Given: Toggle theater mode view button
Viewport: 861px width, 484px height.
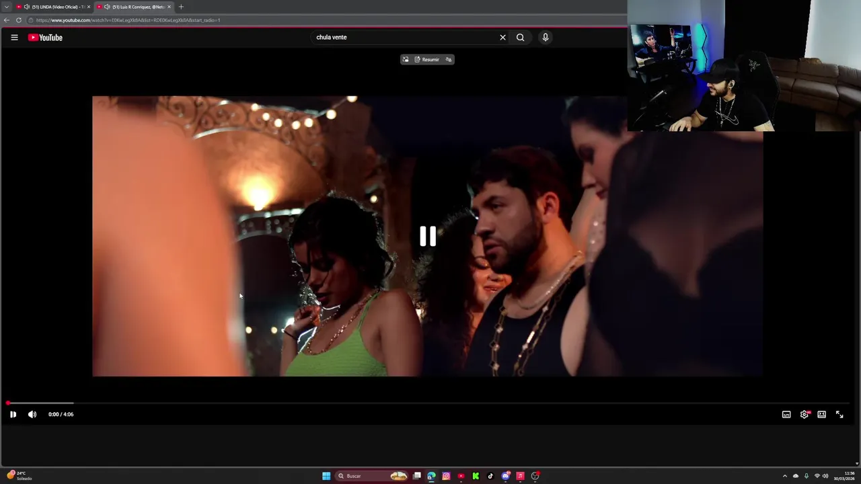Looking at the screenshot, I should click(x=822, y=414).
